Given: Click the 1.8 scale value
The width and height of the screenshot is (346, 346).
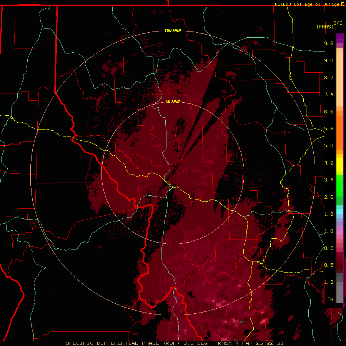Looking at the screenshot, I should [329, 214].
